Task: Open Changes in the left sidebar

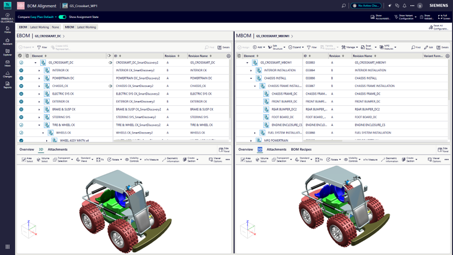Action: [8, 74]
